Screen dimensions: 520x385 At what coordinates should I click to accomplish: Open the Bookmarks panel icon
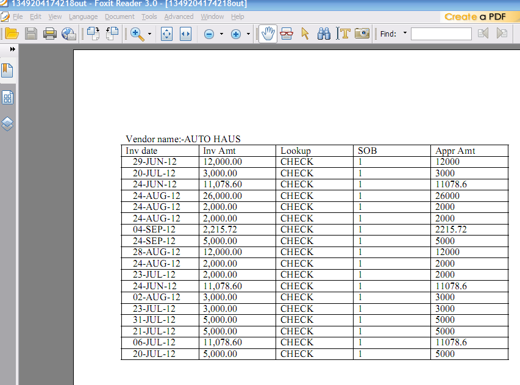point(8,70)
